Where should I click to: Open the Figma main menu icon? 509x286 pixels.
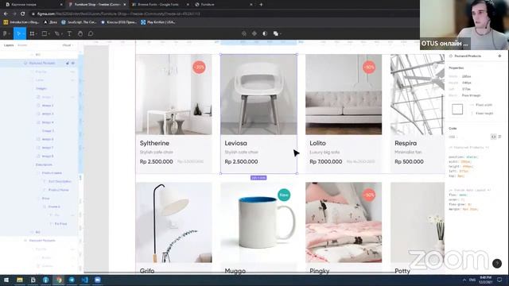(5, 33)
